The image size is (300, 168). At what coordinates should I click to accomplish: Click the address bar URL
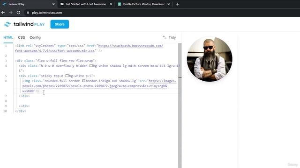(x=47, y=13)
